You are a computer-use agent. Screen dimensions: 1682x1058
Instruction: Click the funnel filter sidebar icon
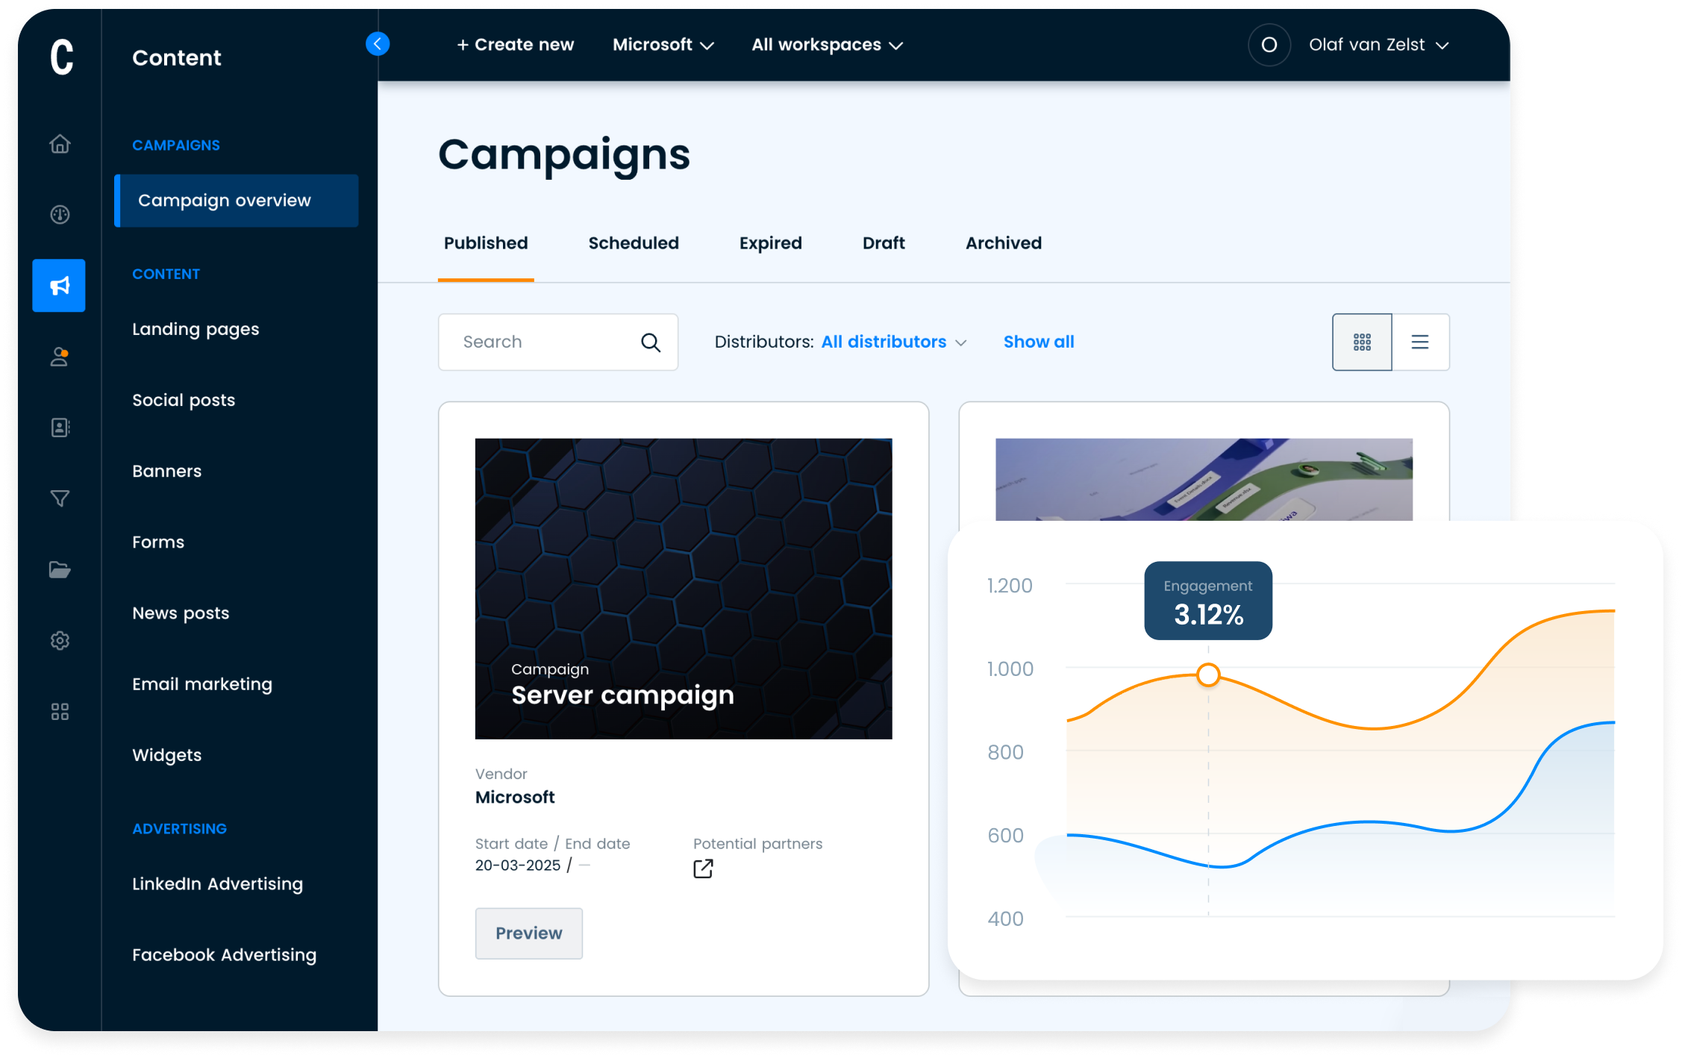[60, 498]
